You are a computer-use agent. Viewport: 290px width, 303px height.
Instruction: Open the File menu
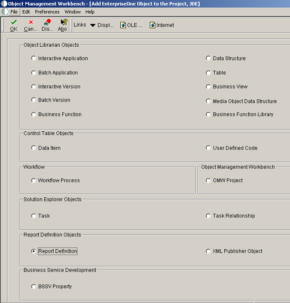pyautogui.click(x=14, y=12)
